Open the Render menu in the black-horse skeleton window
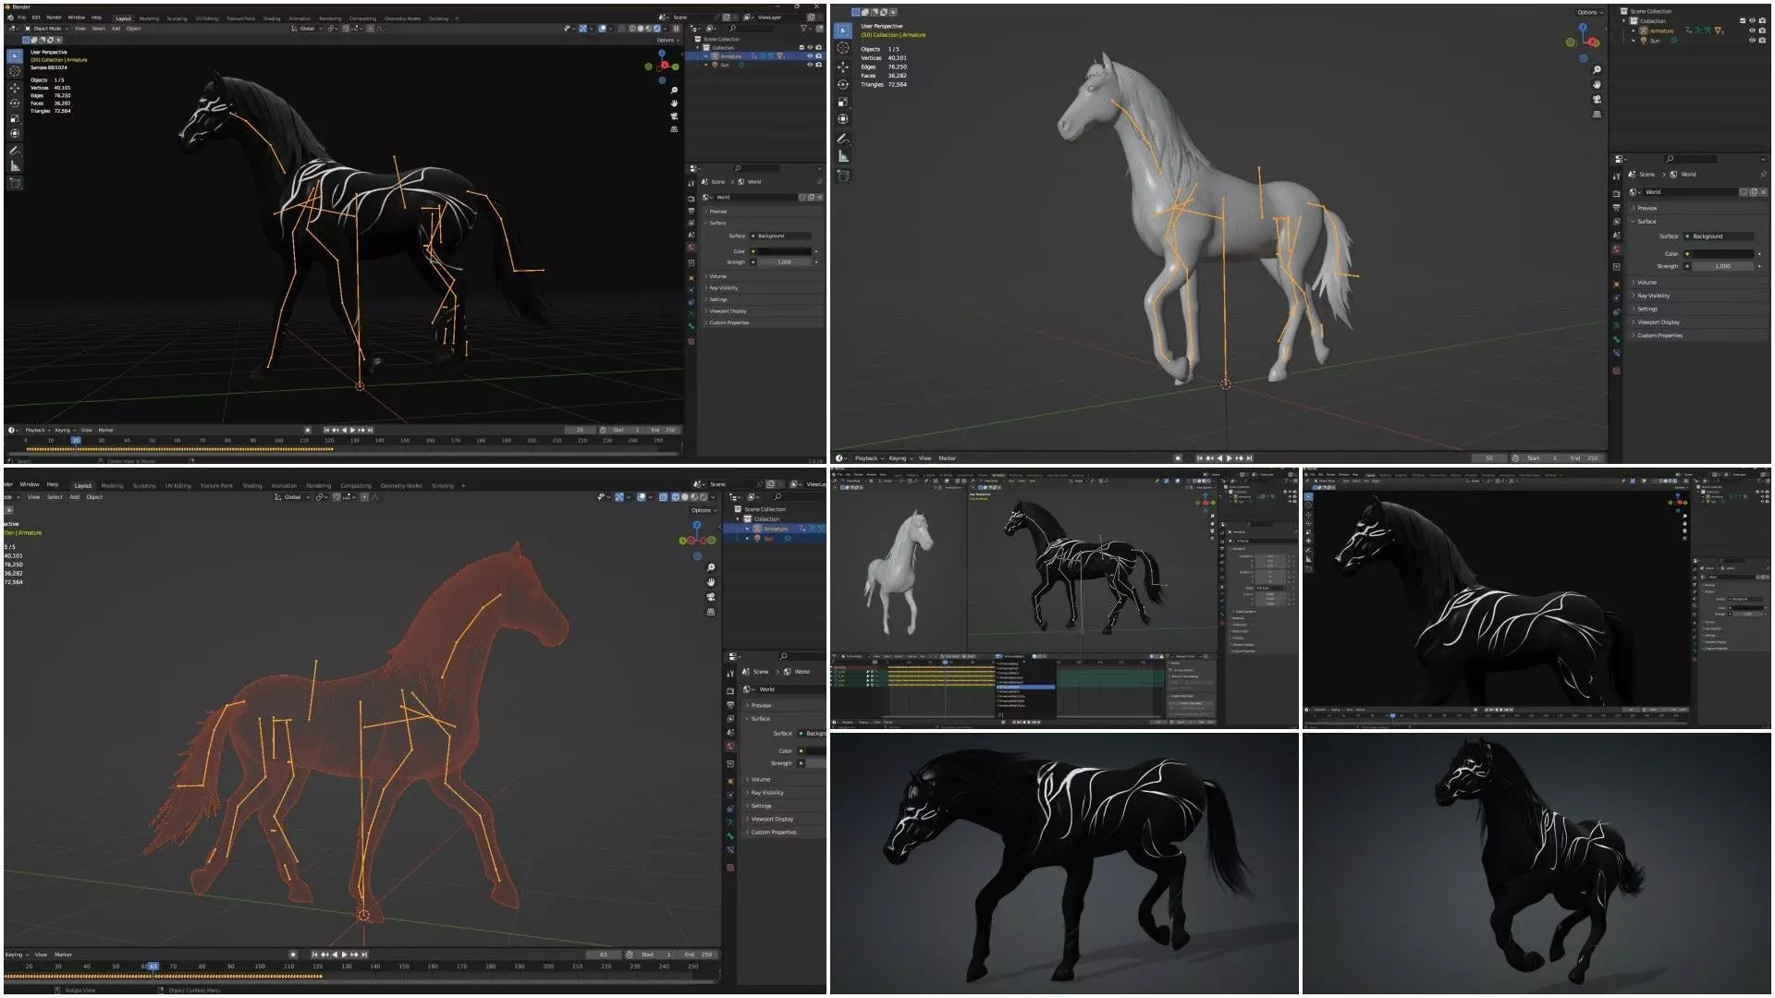Viewport: 1775px width, 998px height. tap(55, 18)
